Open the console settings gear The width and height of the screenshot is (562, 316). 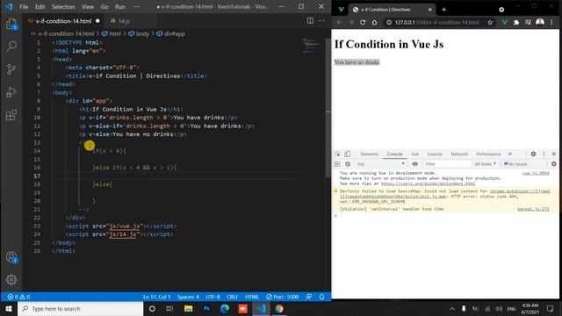click(554, 164)
